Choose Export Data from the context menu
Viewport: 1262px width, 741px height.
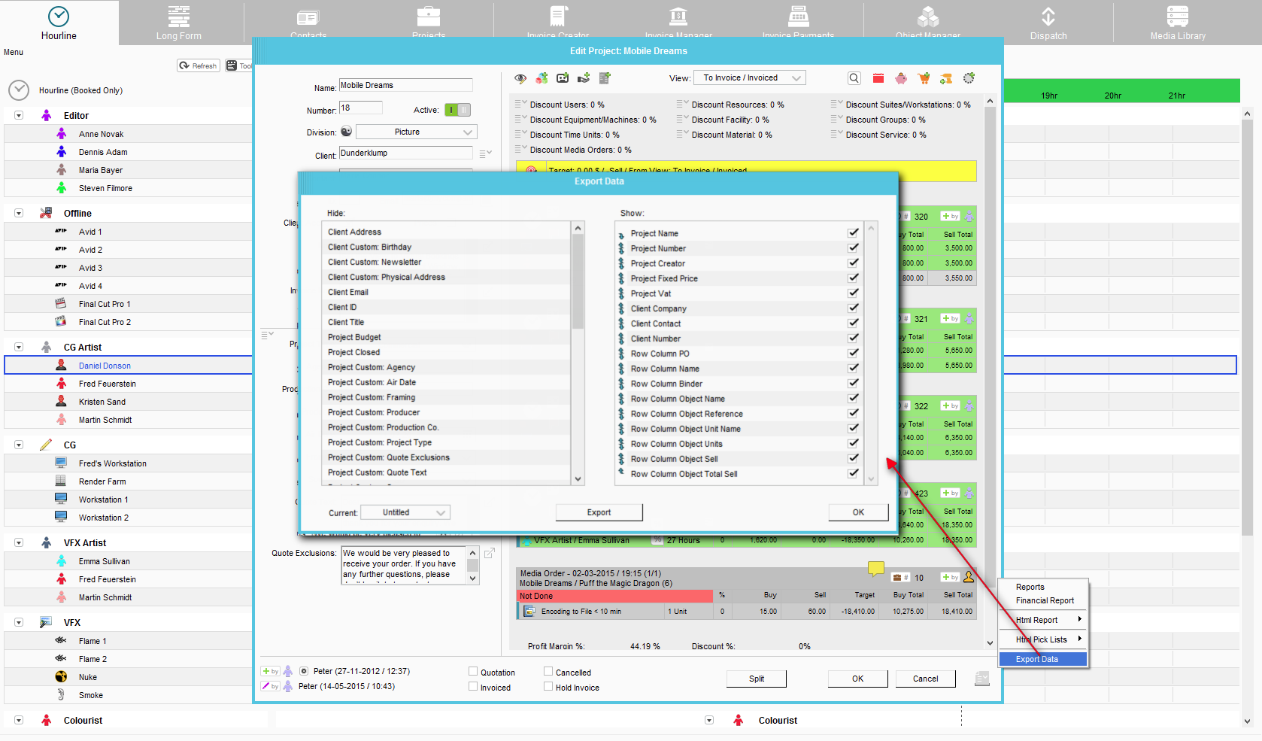[x=1042, y=658]
